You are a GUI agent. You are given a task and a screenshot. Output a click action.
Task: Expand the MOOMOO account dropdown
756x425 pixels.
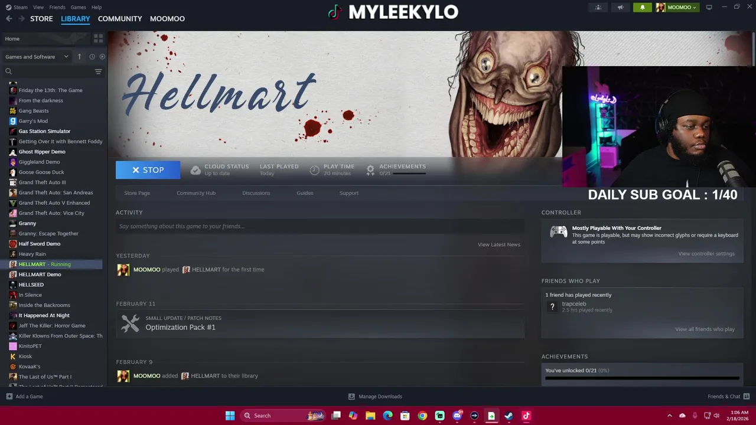677,7
